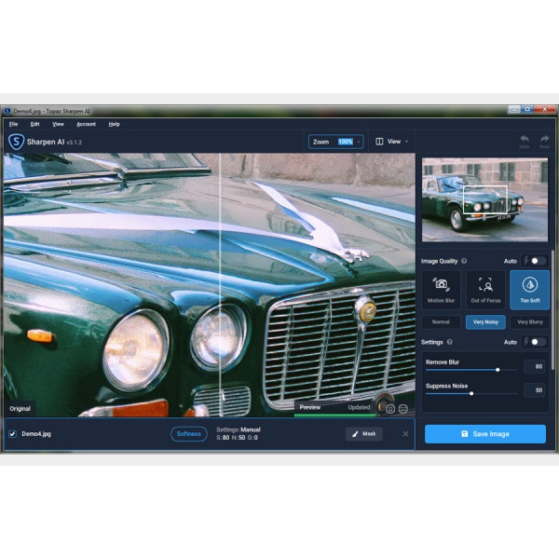Screen dimensions: 559x559
Task: Open the Zoom percentage dropdown
Action: (359, 142)
